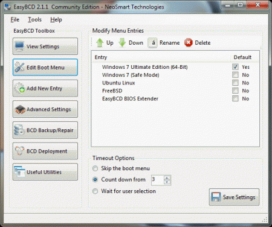The width and height of the screenshot is (272, 227).
Task: Click the BCD Backup/Repair button label
Action: click(50, 130)
